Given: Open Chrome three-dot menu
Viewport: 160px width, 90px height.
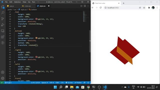Looking at the screenshot, I should 157,8.
